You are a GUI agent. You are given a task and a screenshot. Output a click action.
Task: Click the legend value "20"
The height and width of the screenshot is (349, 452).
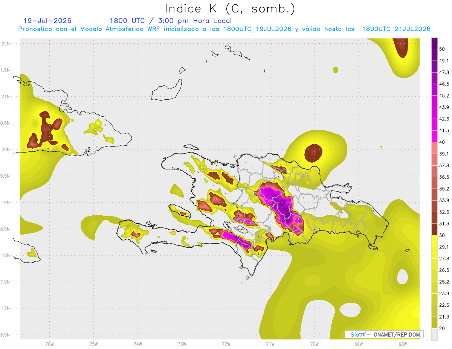(x=442, y=328)
